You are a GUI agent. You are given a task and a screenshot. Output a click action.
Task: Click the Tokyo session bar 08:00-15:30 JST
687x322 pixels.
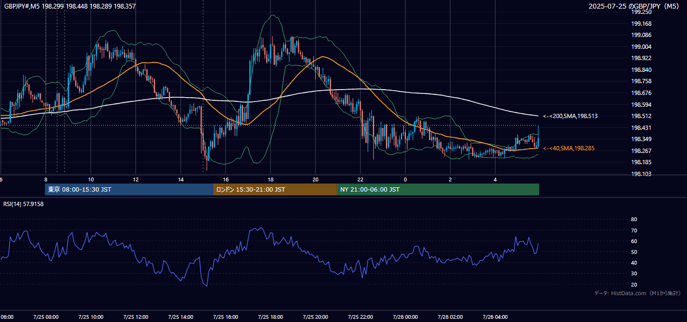(x=129, y=189)
